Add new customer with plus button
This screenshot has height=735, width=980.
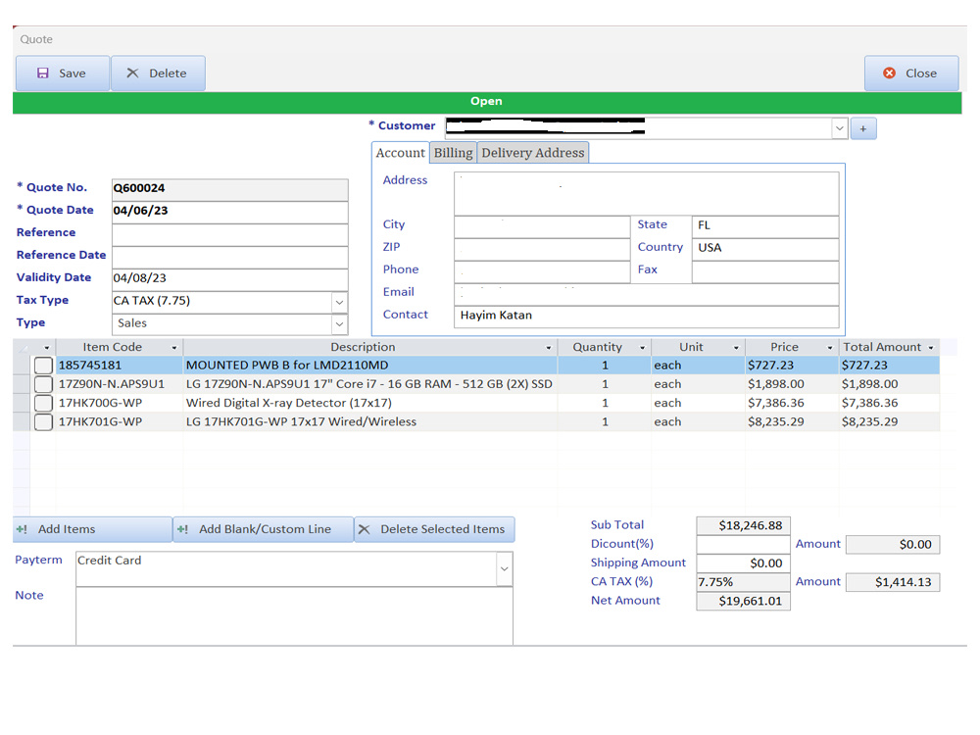click(863, 128)
